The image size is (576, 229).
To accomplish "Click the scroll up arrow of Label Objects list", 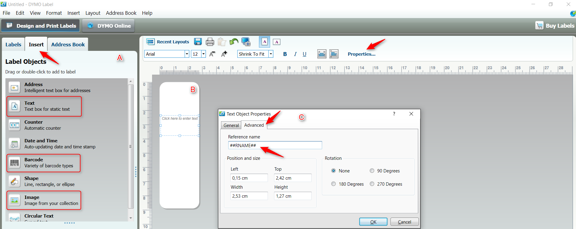I will [x=131, y=81].
